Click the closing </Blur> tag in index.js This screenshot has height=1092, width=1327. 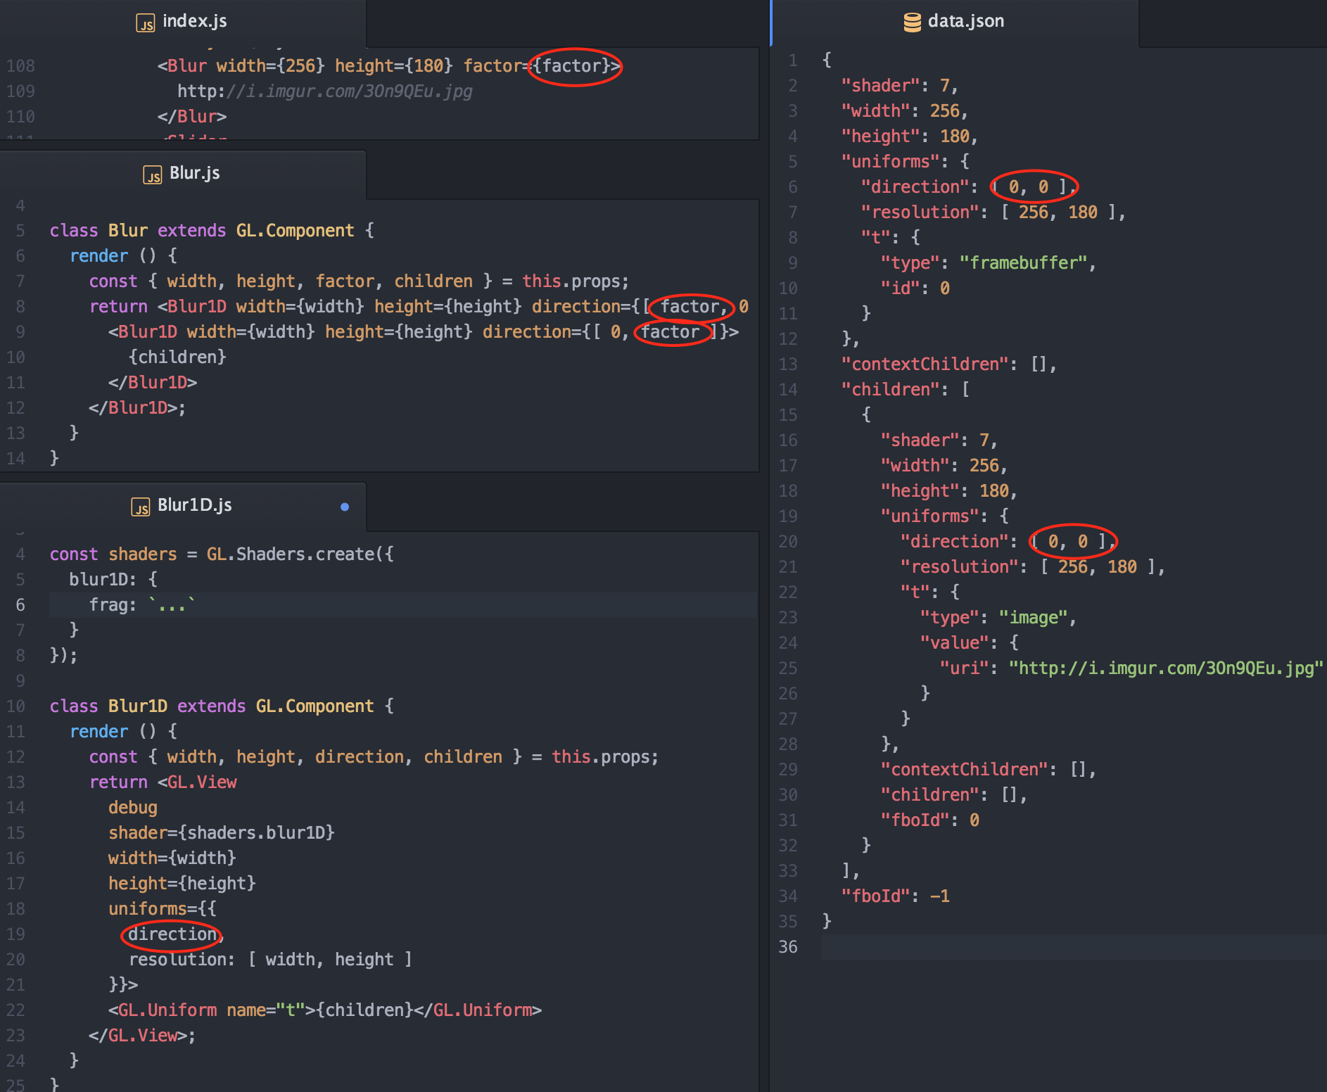pos(192,117)
